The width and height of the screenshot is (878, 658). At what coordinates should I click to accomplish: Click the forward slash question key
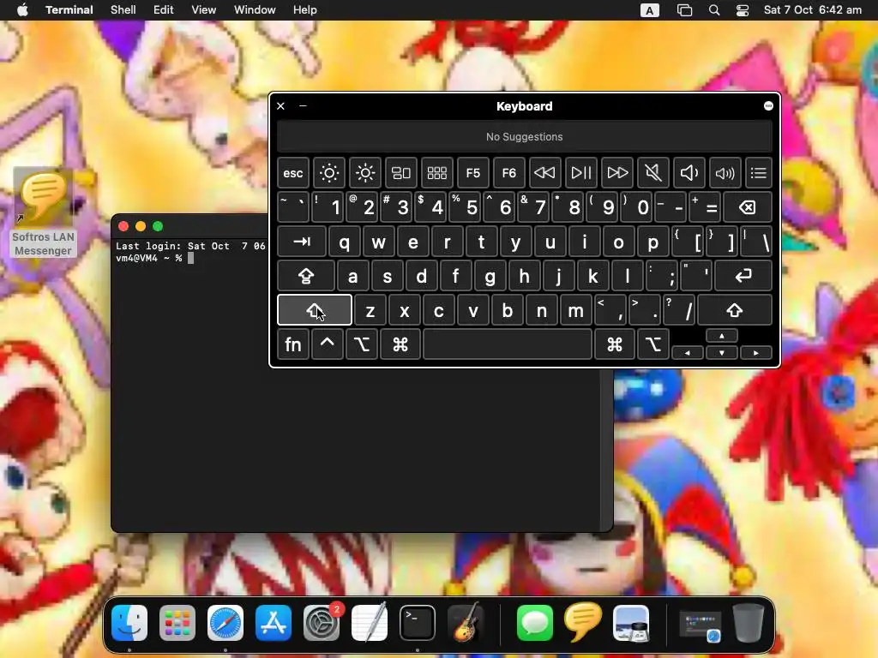click(679, 310)
